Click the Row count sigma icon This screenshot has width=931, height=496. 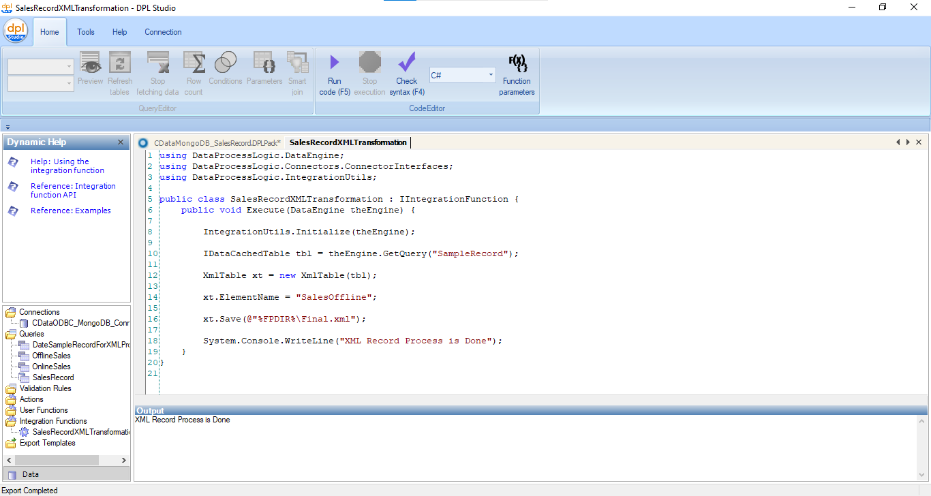pyautogui.click(x=194, y=63)
